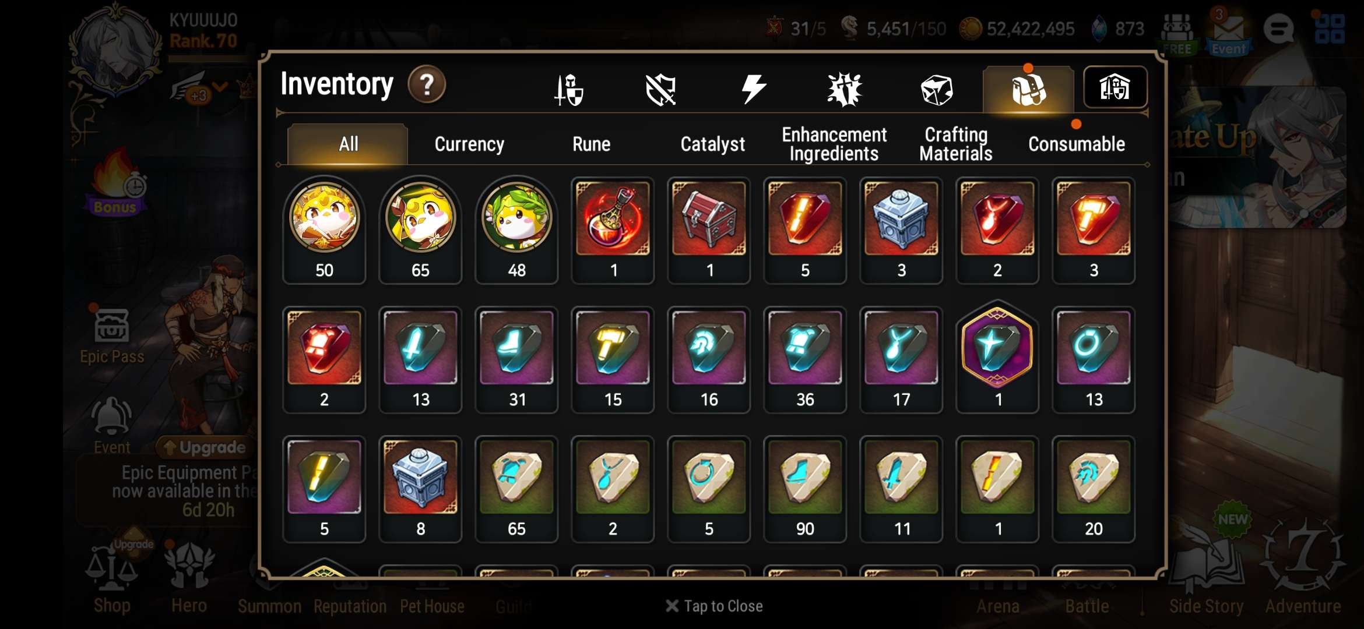The height and width of the screenshot is (629, 1364).
Task: Select the red potion flask item
Action: pos(613,231)
